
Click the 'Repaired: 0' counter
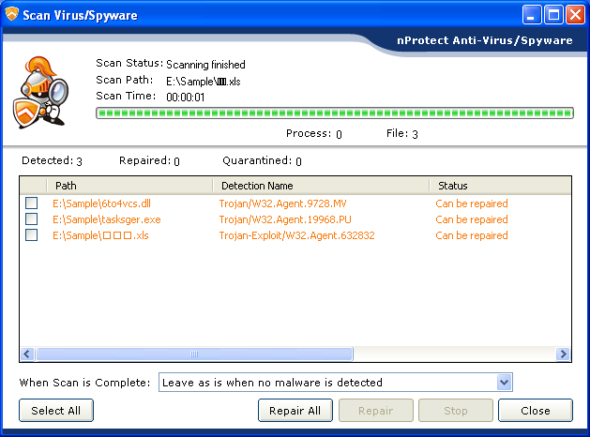149,160
